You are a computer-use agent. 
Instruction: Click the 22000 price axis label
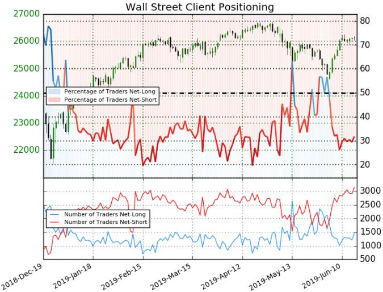tap(26, 150)
